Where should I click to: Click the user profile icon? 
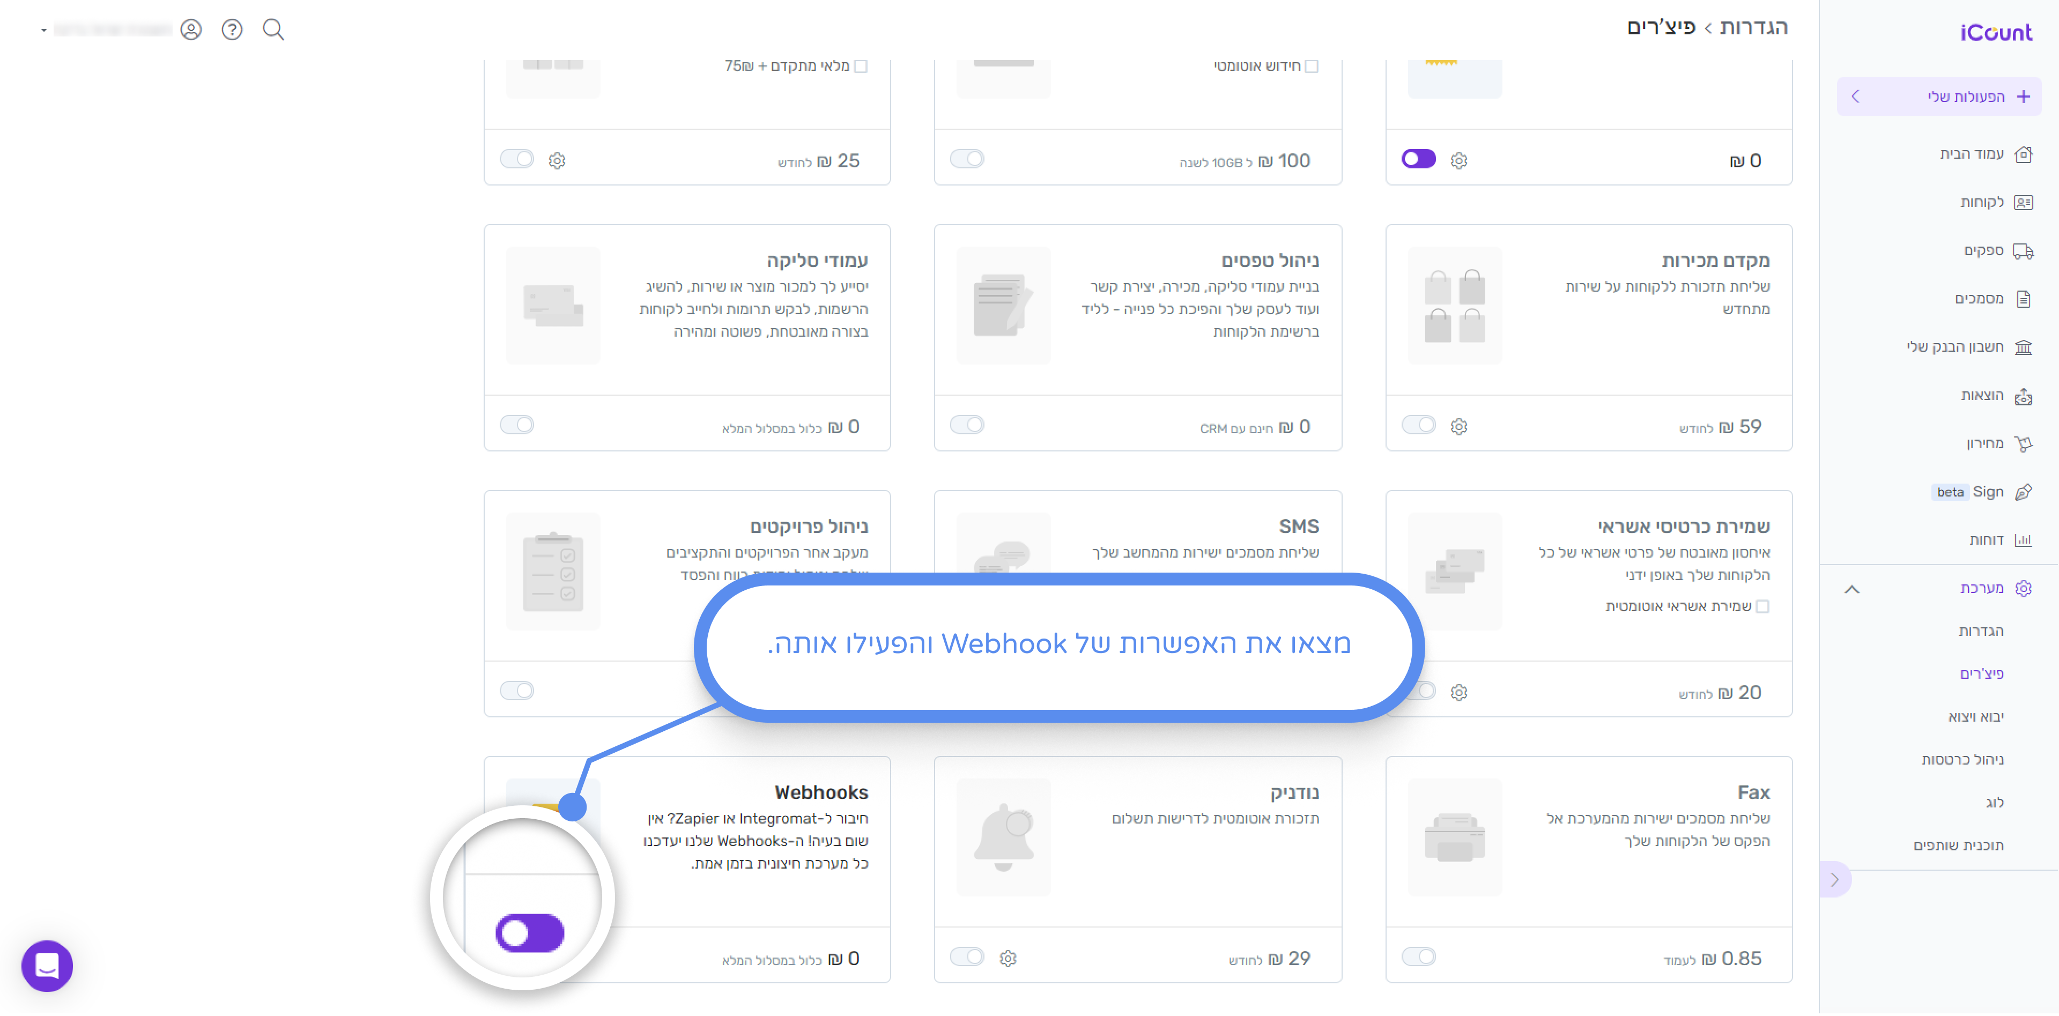[190, 29]
